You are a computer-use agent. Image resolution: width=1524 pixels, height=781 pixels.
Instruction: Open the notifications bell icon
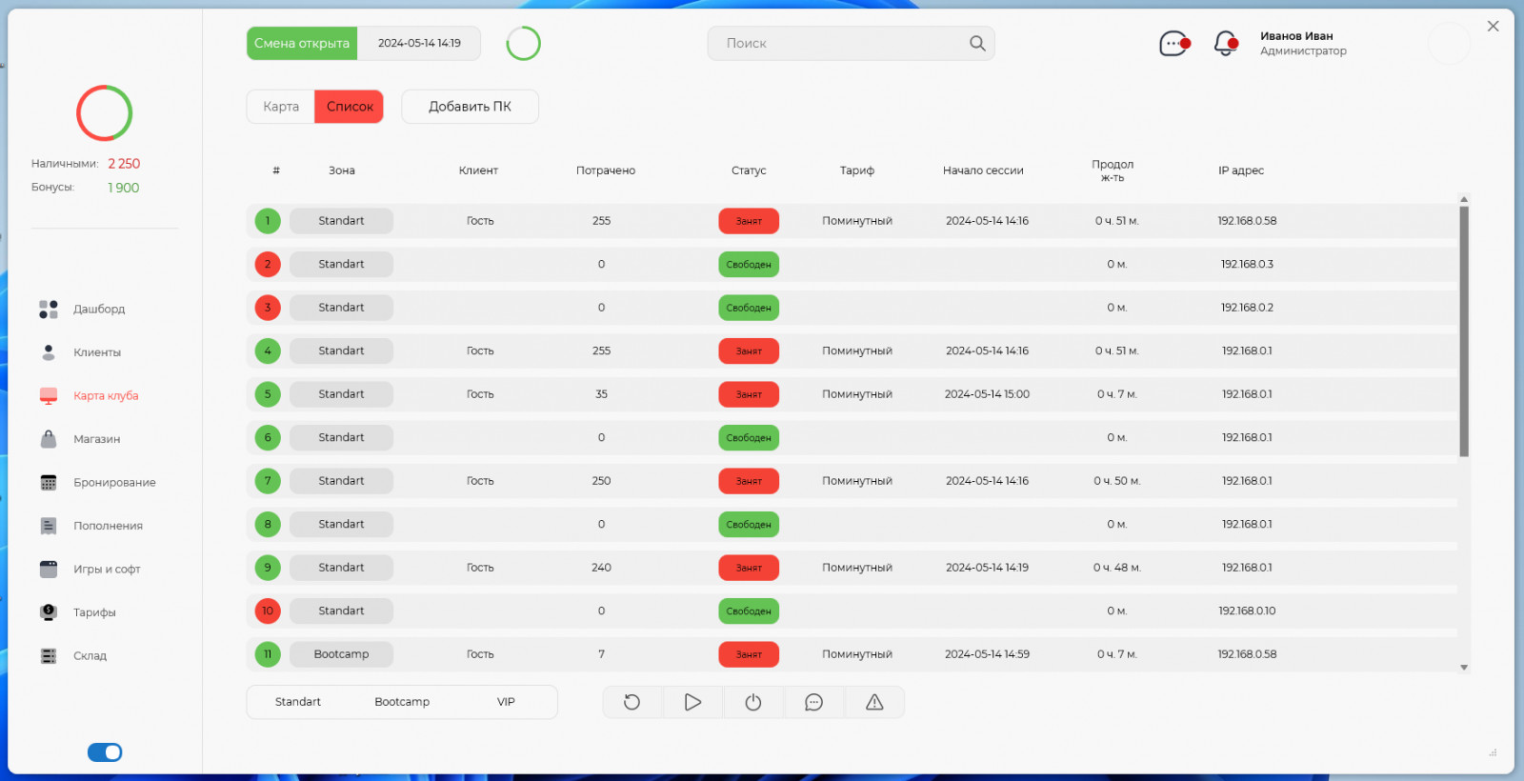1226,44
